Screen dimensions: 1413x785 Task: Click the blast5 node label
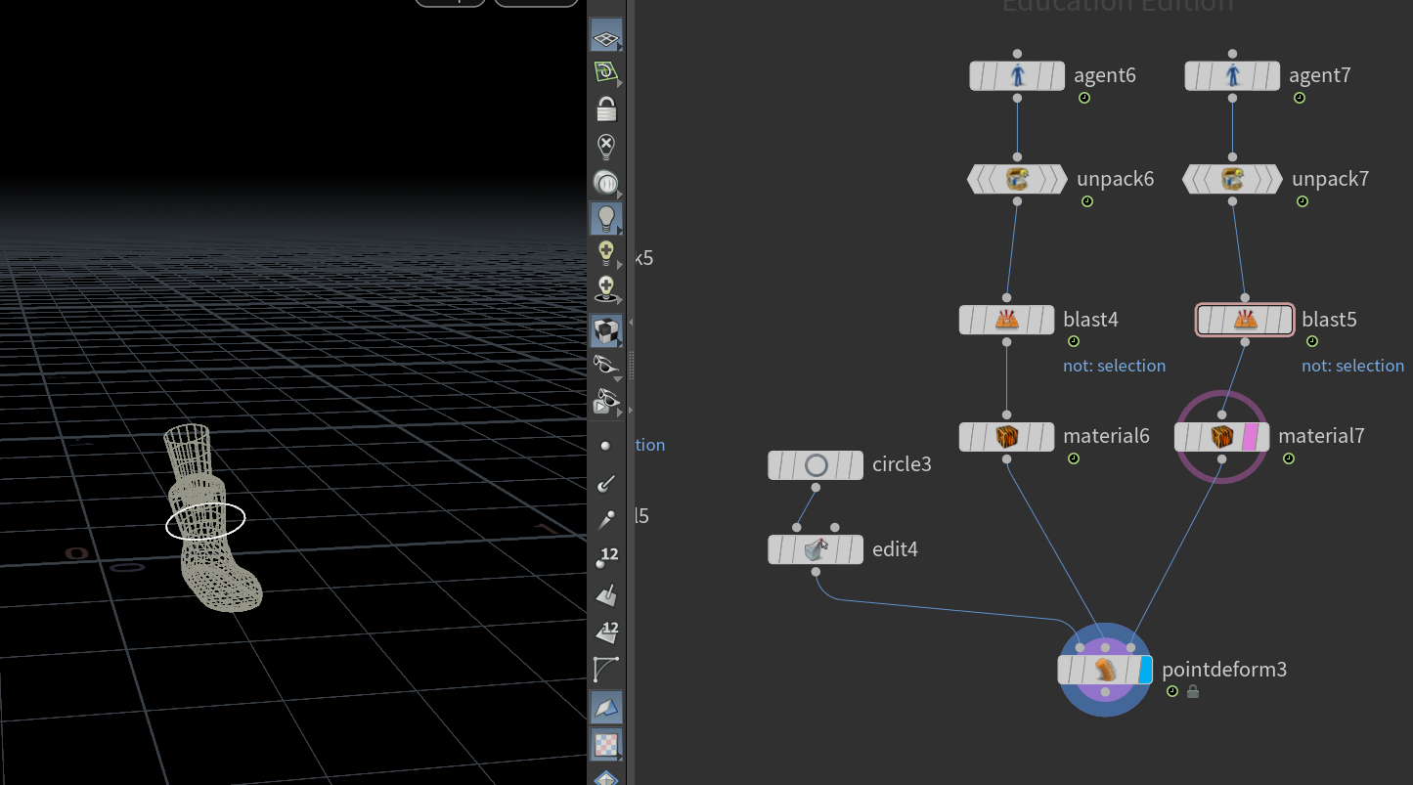tap(1329, 320)
